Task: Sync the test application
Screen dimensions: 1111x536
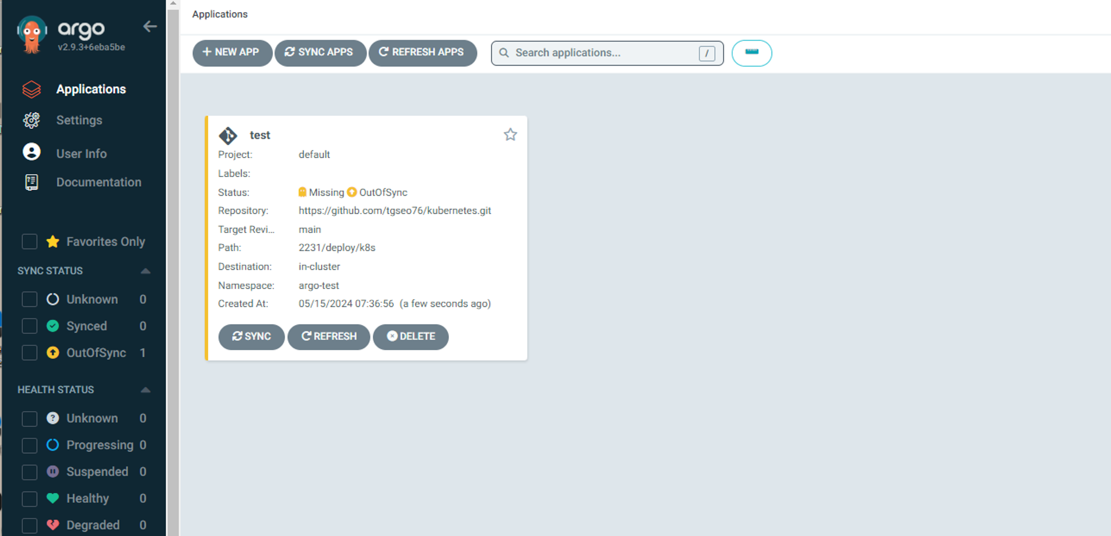Action: (252, 337)
